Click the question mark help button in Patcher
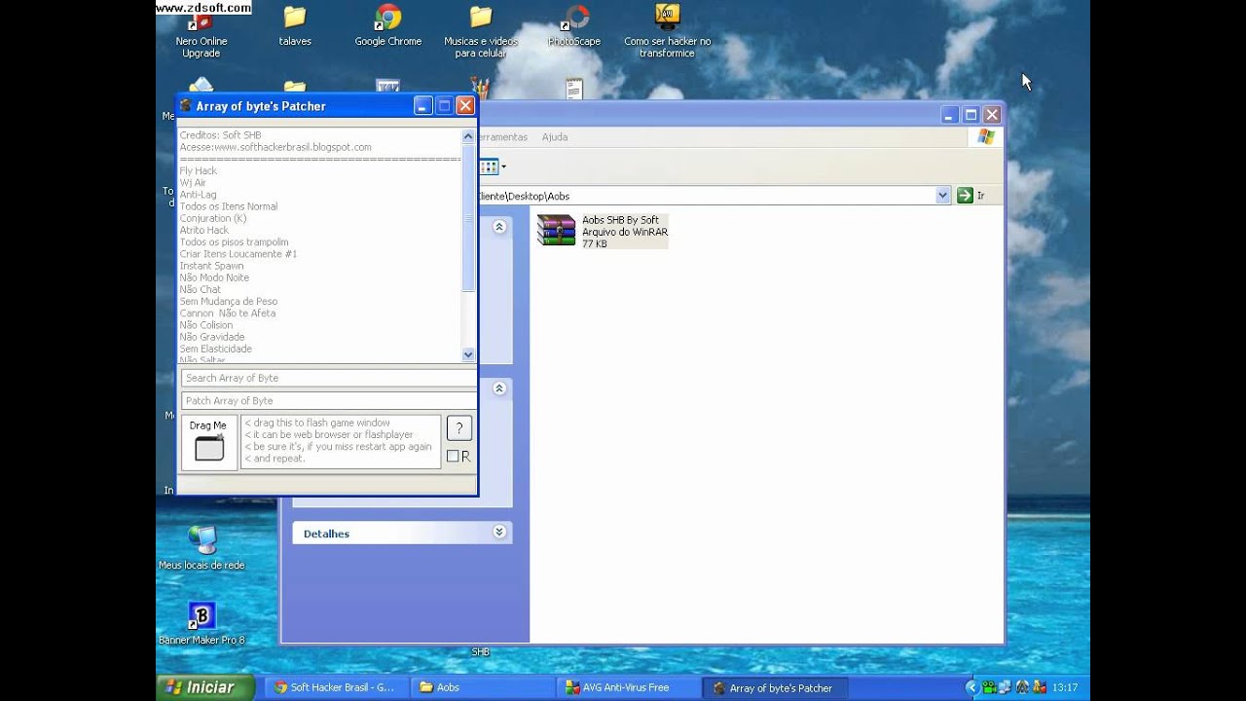 click(459, 428)
